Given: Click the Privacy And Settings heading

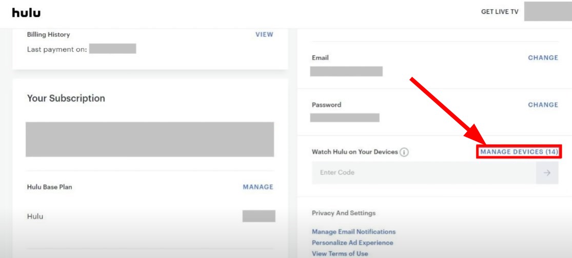Looking at the screenshot, I should [343, 213].
